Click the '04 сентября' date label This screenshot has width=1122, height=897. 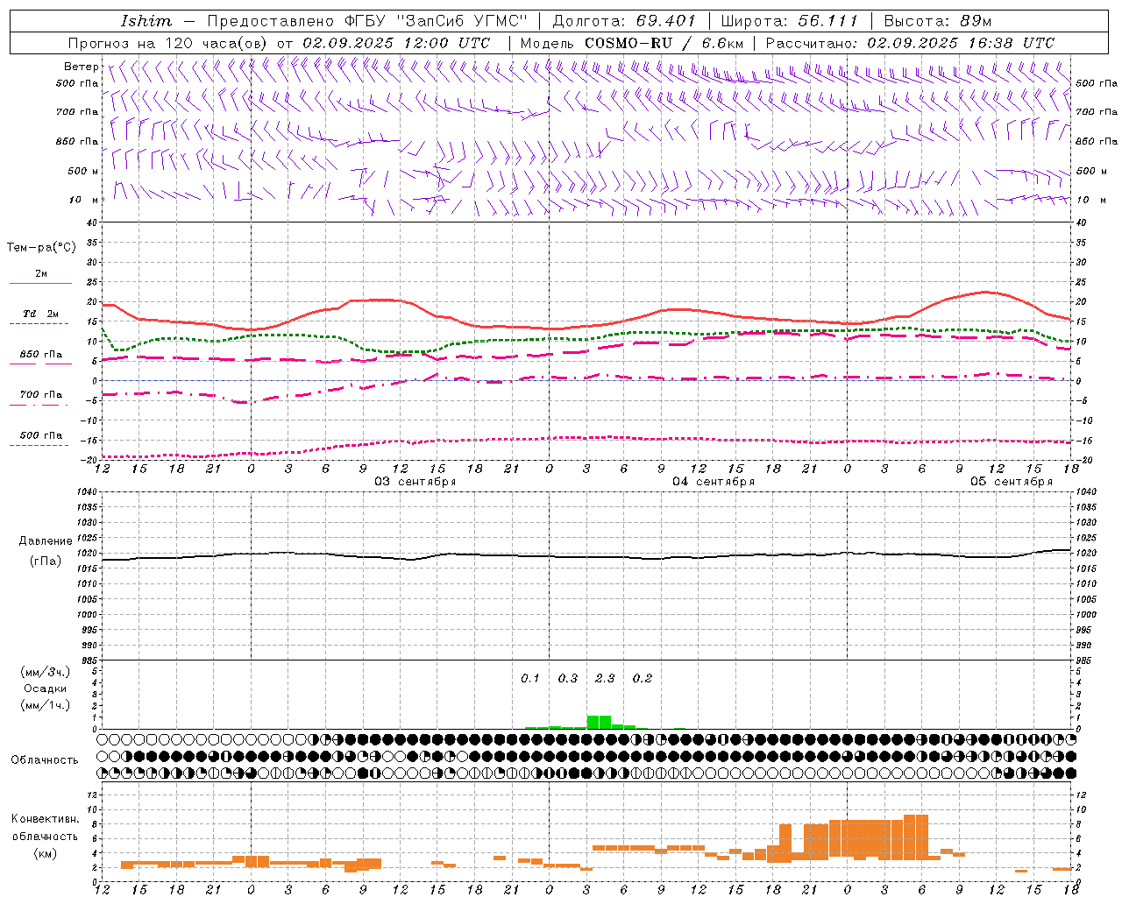(714, 482)
